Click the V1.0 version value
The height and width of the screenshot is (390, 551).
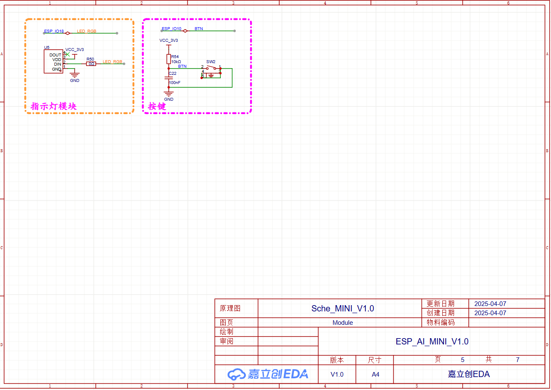[337, 374]
